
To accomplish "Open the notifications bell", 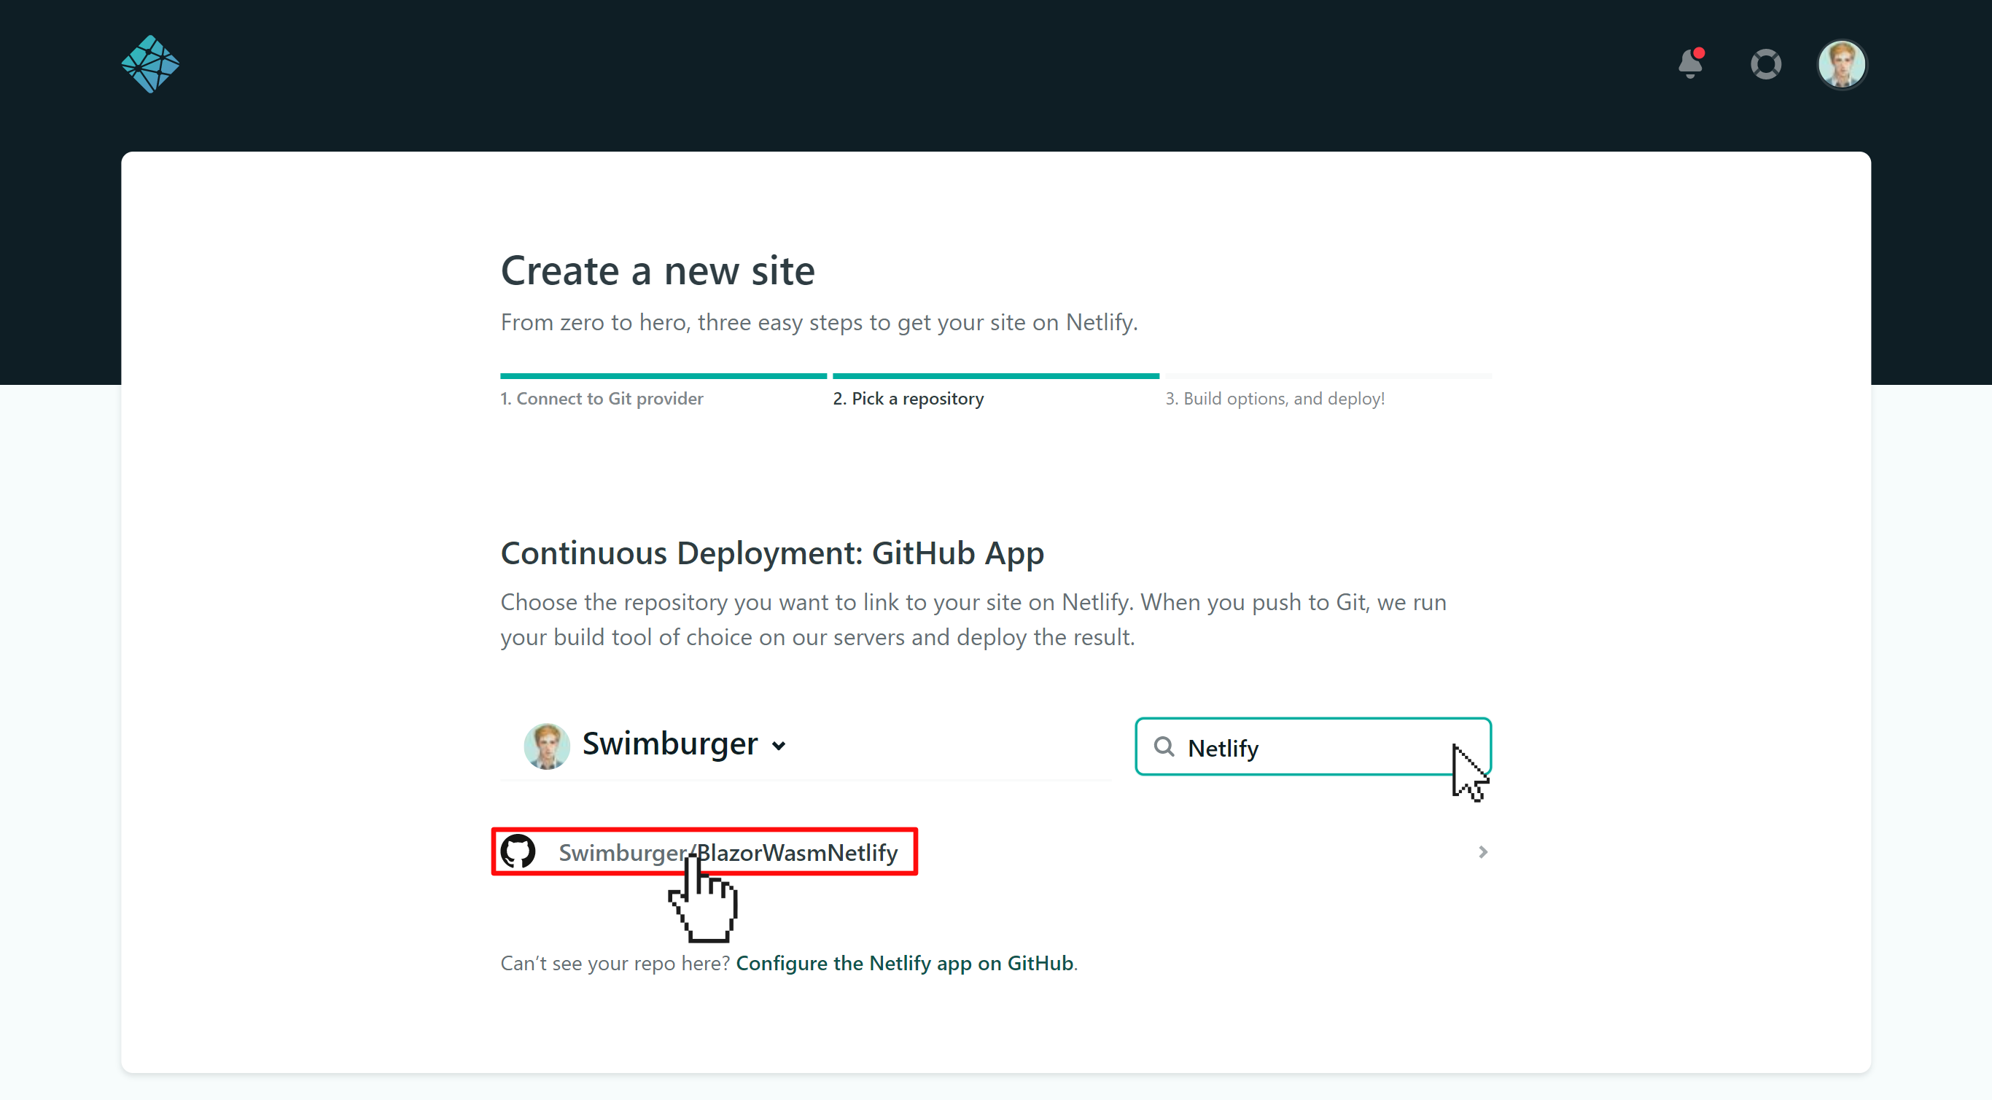I will click(x=1691, y=63).
